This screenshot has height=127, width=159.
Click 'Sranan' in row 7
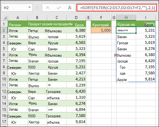click(33, 61)
